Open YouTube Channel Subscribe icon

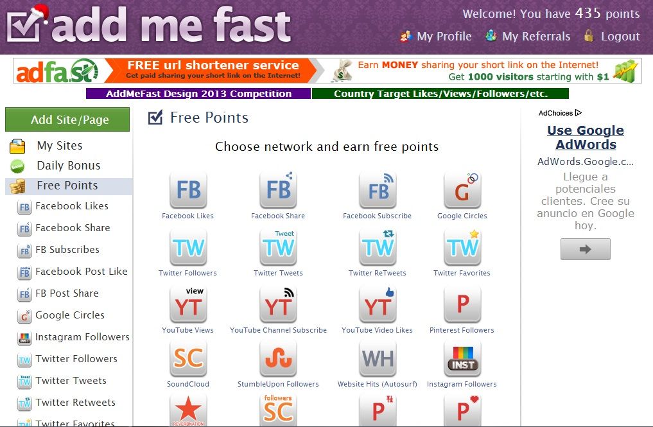[x=278, y=304]
